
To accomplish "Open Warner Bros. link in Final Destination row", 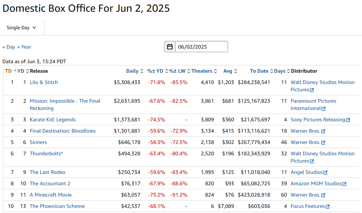I will tap(308, 131).
